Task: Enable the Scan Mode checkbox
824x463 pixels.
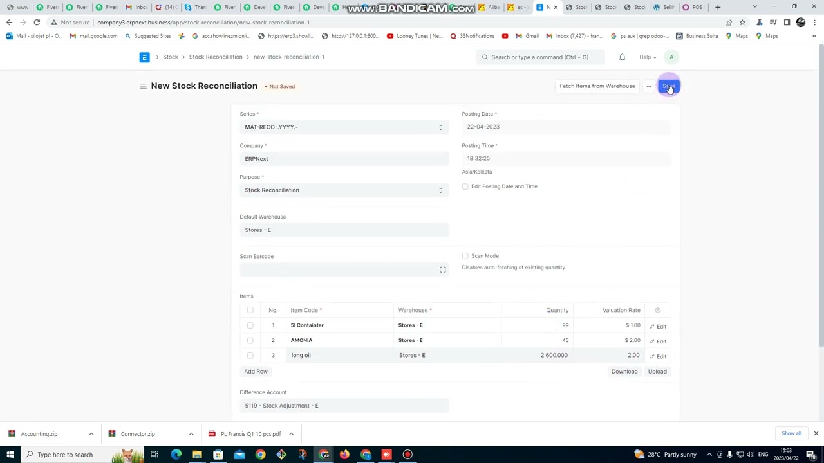Action: click(465, 257)
